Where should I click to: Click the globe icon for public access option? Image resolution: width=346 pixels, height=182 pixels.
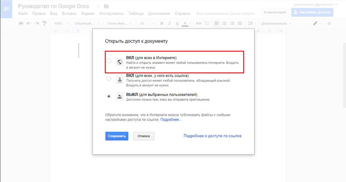(120, 62)
